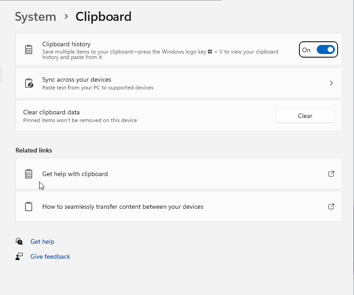Click the Clipboard history list icon
Image resolution: width=354 pixels, height=295 pixels.
(29, 49)
